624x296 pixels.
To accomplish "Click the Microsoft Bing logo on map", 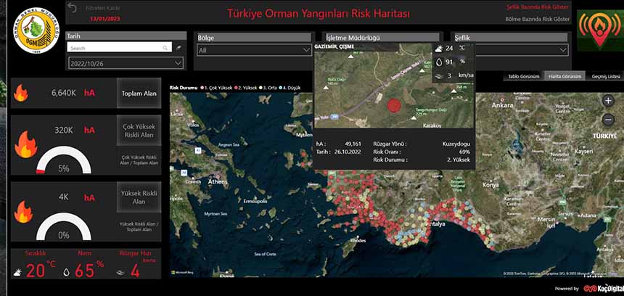I will 181,273.
